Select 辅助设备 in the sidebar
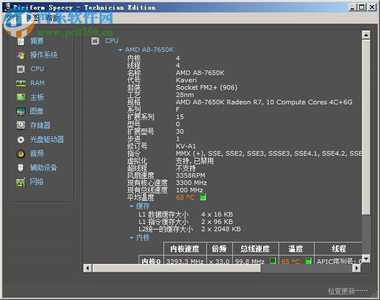380x300 pixels. coord(43,167)
